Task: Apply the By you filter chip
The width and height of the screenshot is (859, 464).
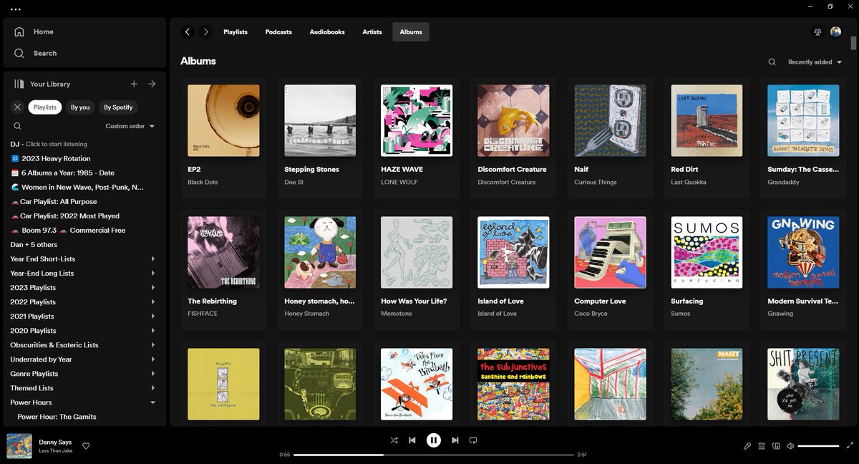Action: pyautogui.click(x=80, y=107)
